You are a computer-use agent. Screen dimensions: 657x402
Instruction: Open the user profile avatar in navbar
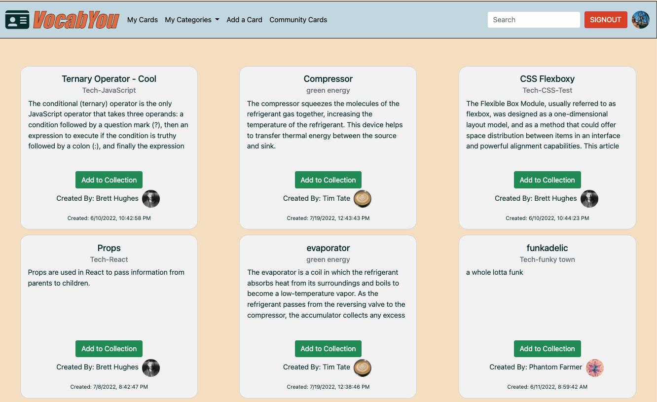click(641, 20)
